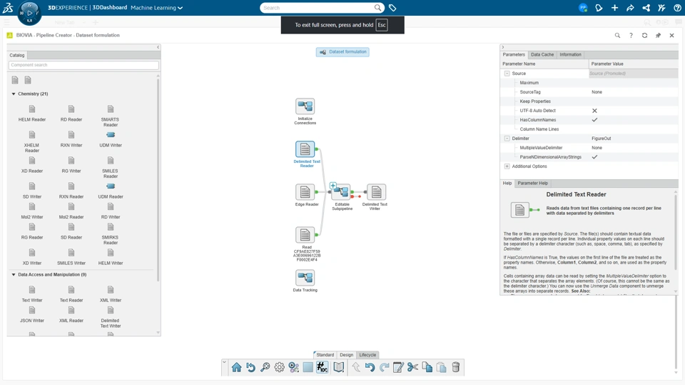Screen dimensions: 685x385
Task: Click the up-level arrow icon in toolbar
Action: coord(356,367)
